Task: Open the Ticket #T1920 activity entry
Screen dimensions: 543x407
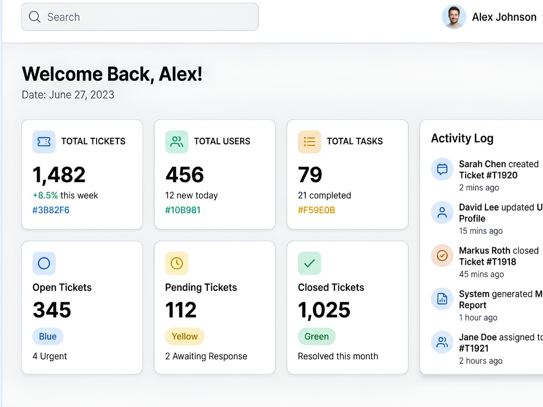Action: 487,175
